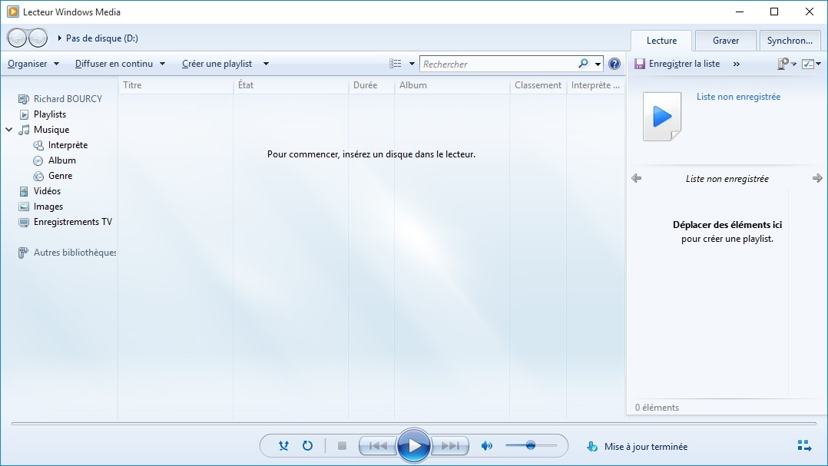This screenshot has height=466, width=828.
Task: Click the seek progress bar
Action: 414,423
